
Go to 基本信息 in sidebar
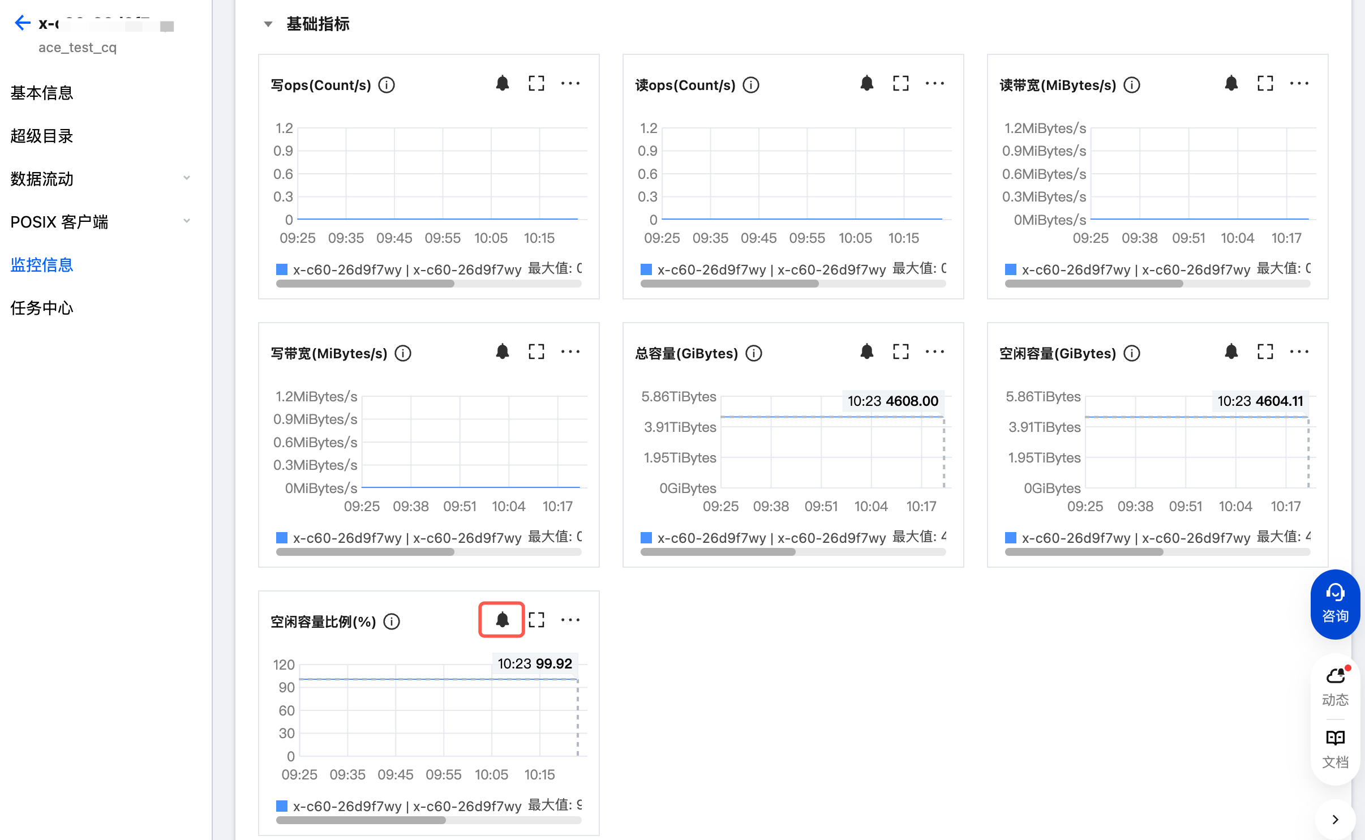click(x=42, y=93)
